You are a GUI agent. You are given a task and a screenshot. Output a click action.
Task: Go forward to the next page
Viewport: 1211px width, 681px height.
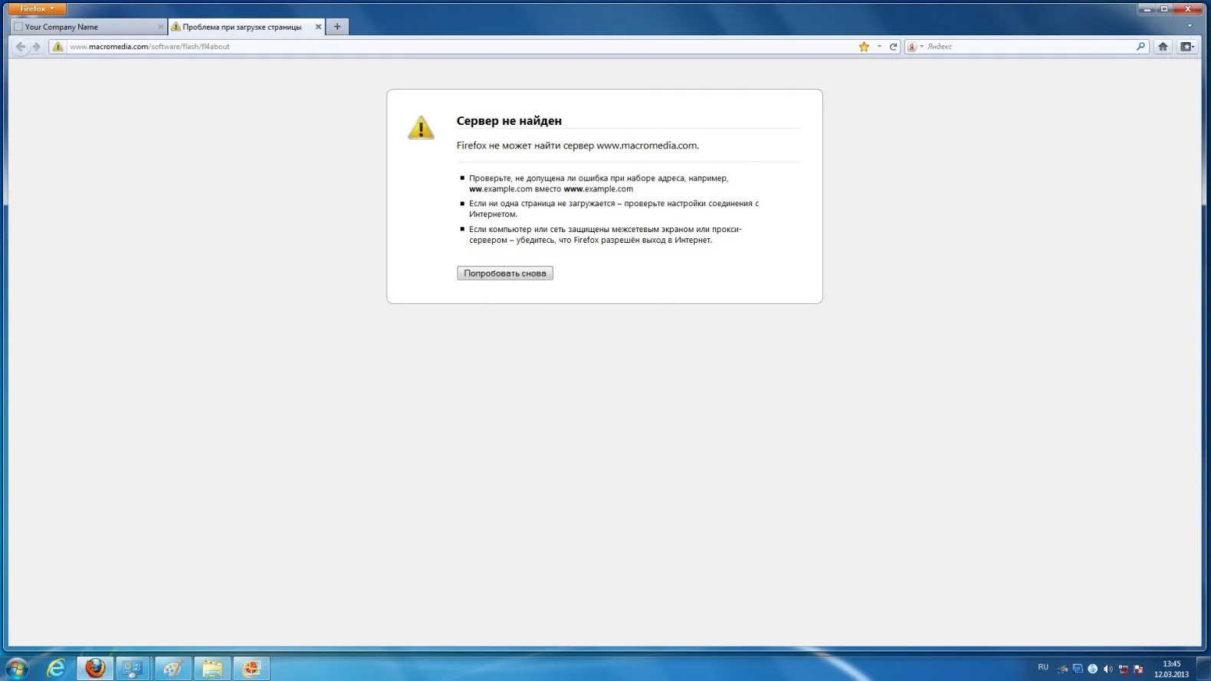click(36, 47)
